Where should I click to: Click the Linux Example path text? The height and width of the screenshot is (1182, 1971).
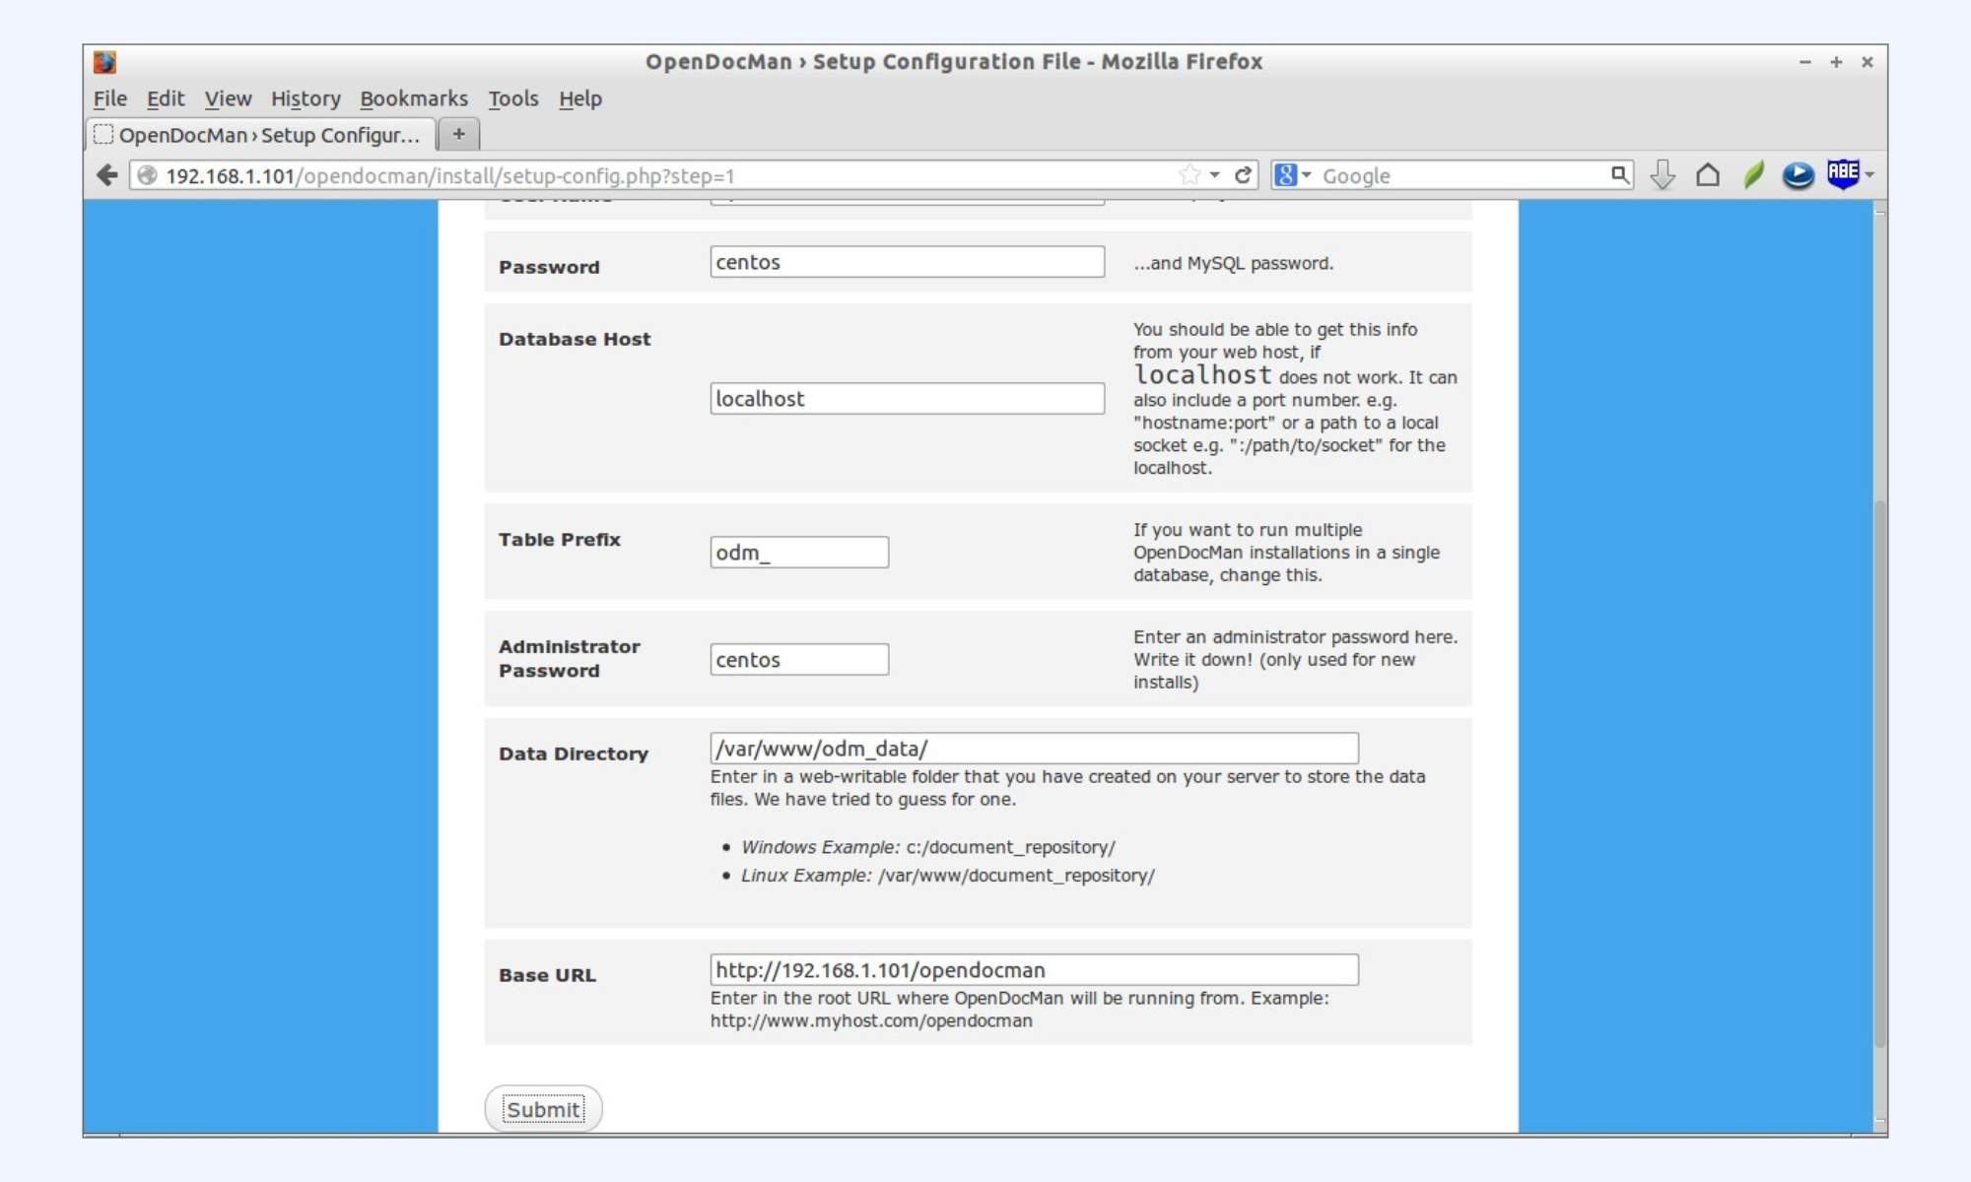1016,876
